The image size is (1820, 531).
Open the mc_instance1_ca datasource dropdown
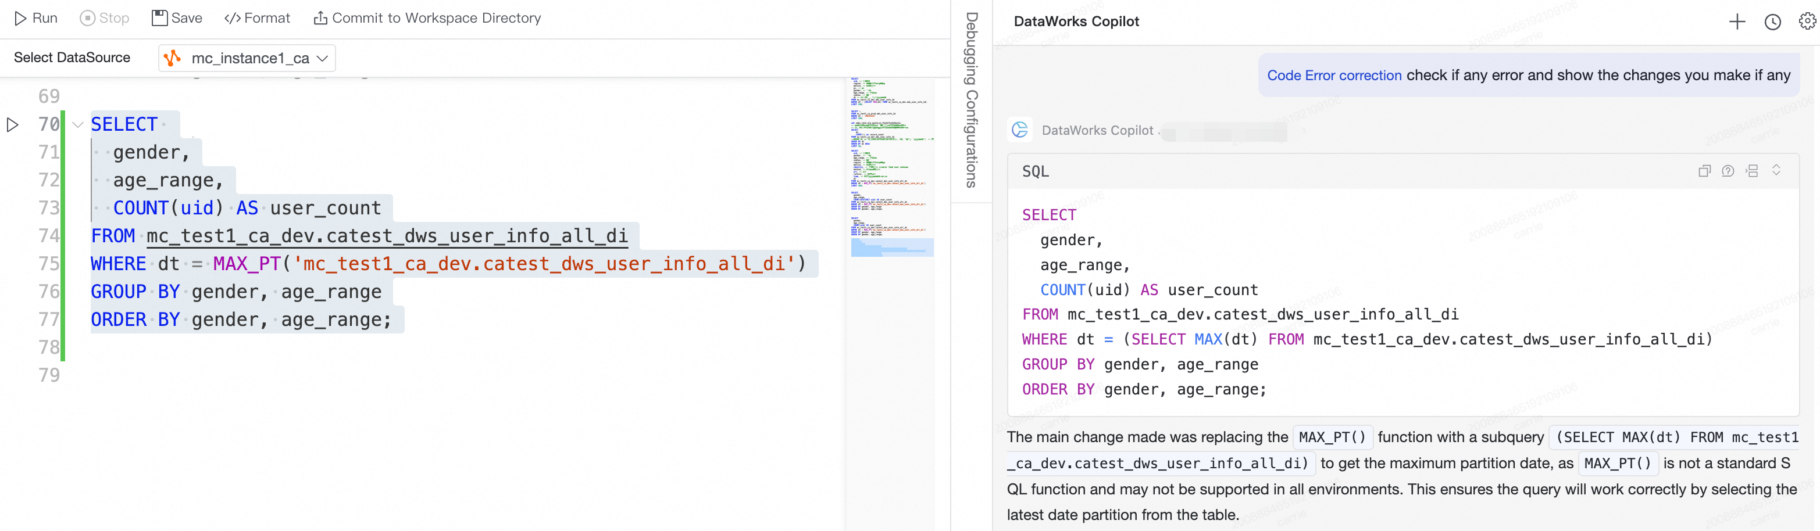pos(247,58)
